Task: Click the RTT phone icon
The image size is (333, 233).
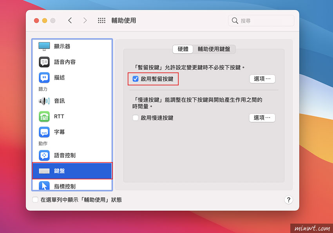Action: pyautogui.click(x=44, y=117)
